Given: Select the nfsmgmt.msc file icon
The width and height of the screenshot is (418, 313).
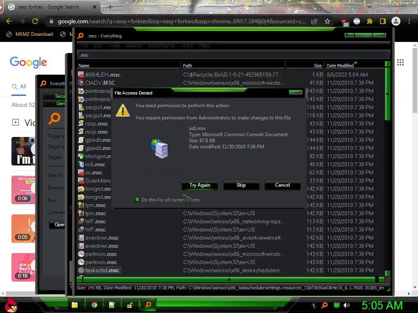Looking at the screenshot, I should tap(81, 156).
